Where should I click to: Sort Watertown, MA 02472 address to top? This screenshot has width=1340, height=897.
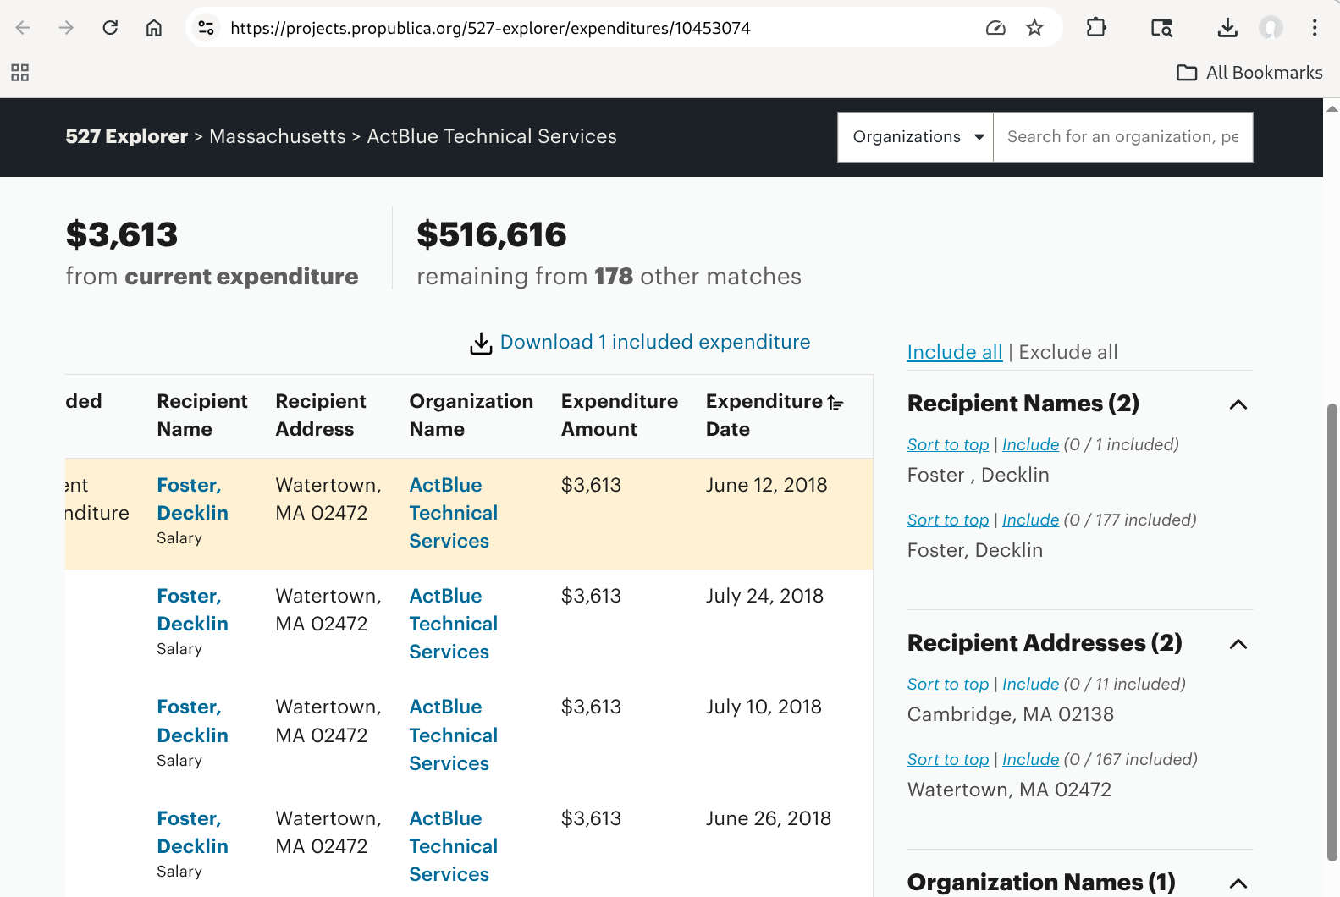point(948,759)
